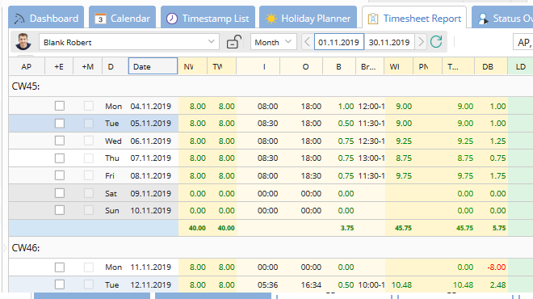Check +E box for Sun 10.11.2019
The height and width of the screenshot is (299, 533).
click(60, 210)
